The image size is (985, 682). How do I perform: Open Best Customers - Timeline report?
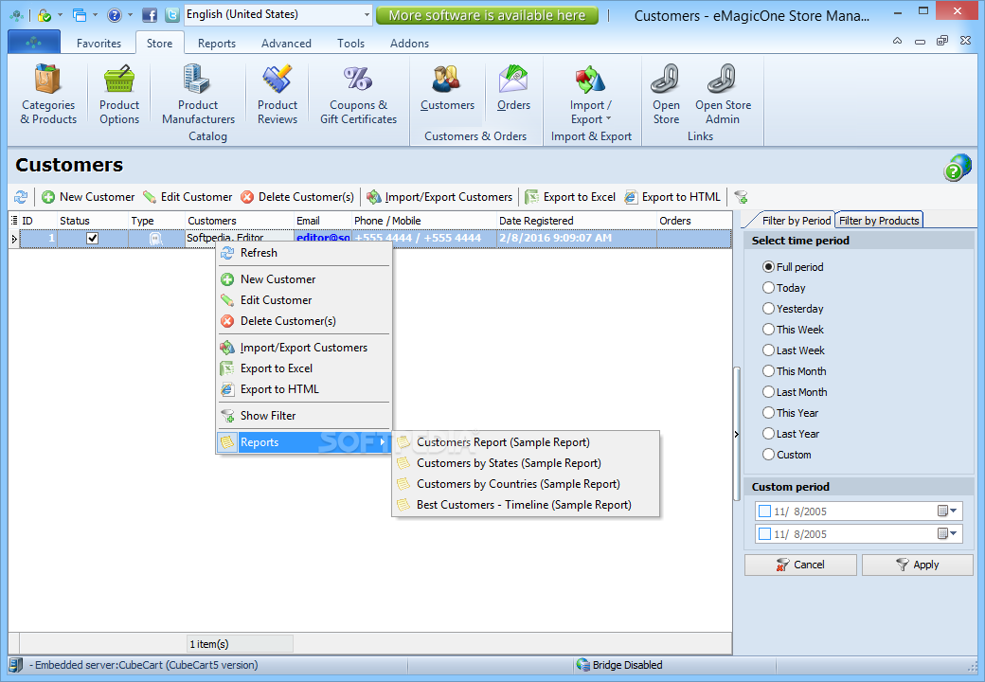tap(526, 505)
